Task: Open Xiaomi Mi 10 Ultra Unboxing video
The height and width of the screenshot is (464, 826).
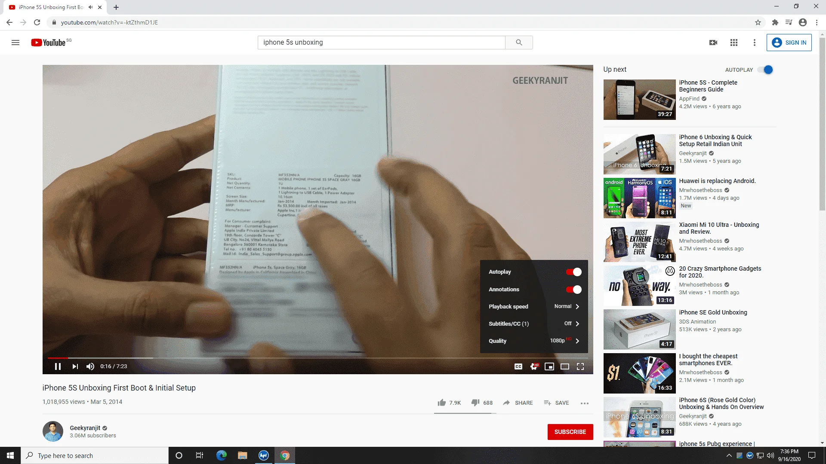Action: pyautogui.click(x=639, y=242)
